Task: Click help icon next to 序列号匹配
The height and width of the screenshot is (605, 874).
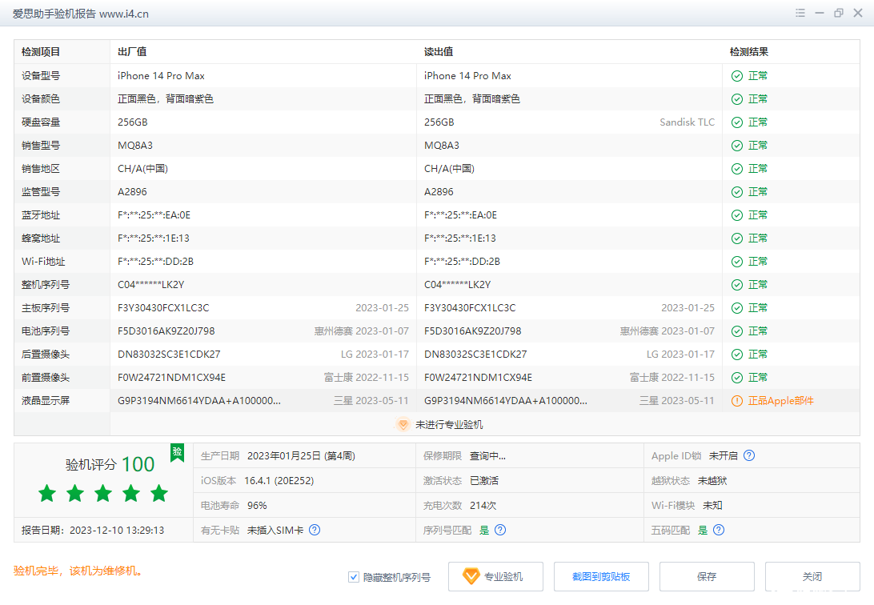Action: click(x=500, y=530)
